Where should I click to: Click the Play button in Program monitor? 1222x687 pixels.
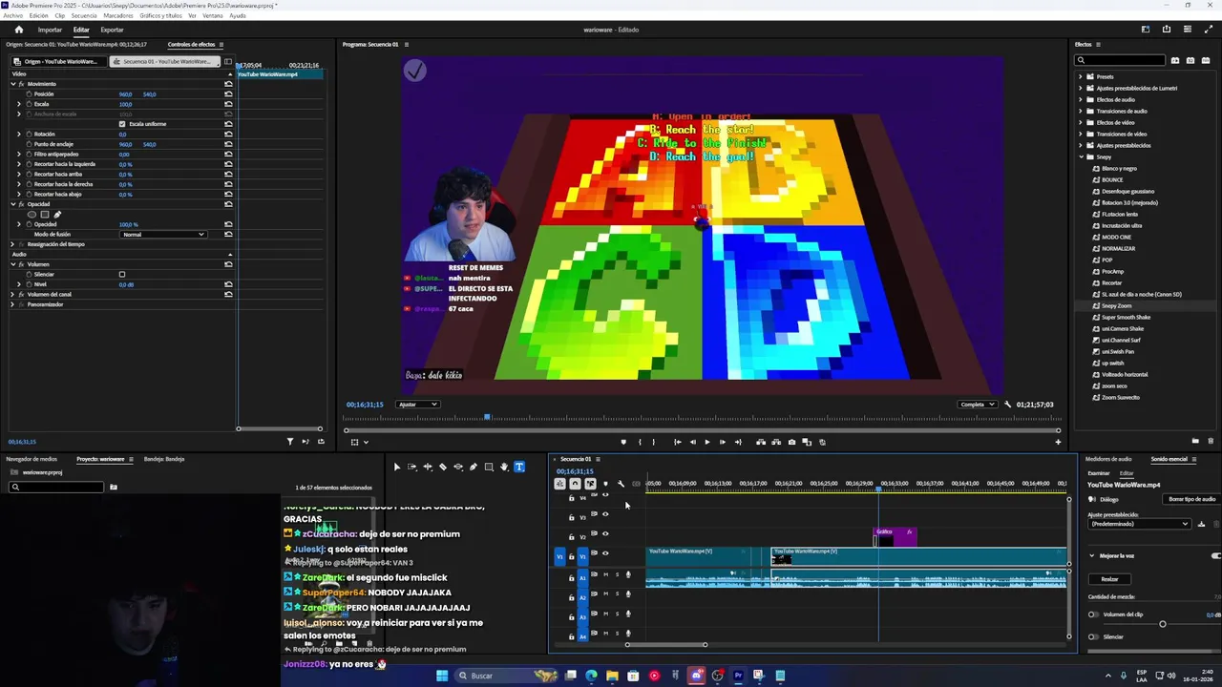pos(706,442)
